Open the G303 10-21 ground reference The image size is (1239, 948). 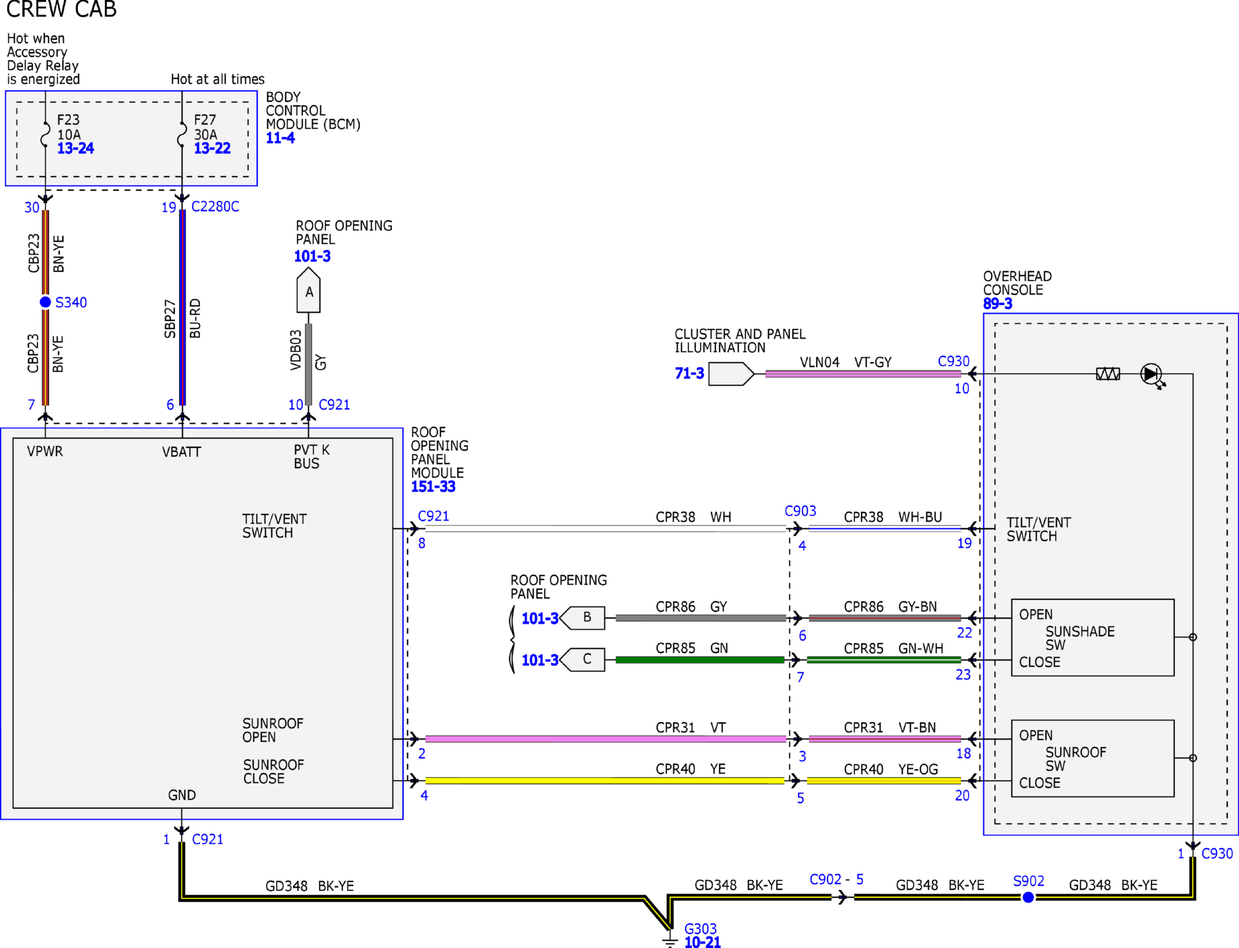(703, 942)
